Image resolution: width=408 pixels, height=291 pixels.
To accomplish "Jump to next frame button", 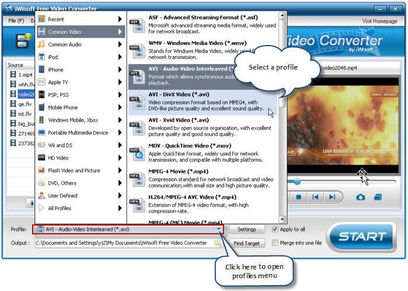I will coord(332,197).
